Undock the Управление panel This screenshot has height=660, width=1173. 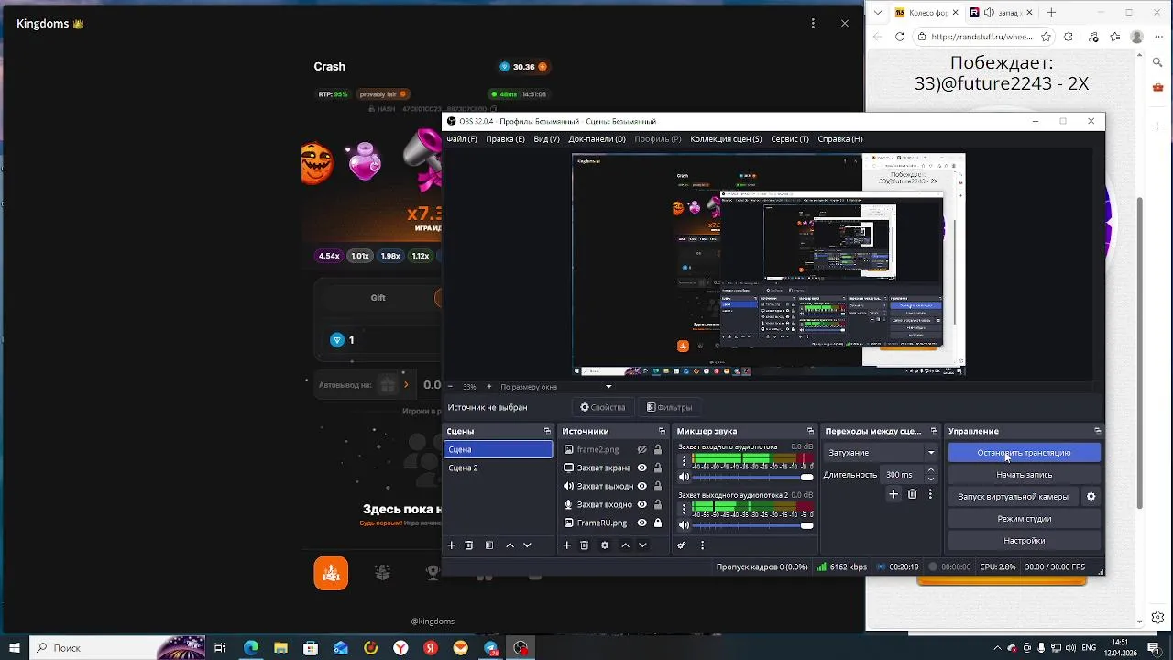click(1098, 431)
